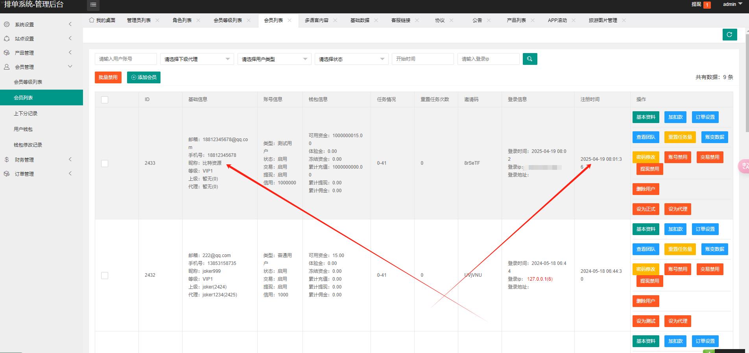This screenshot has width=749, height=353.
Task: Open the 请选择用户类型 dropdown
Action: pyautogui.click(x=274, y=59)
